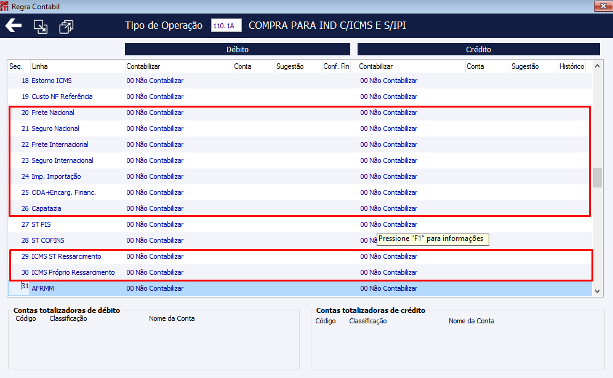Select row 23 Seguro Internacional
Image resolution: width=613 pixels, height=378 pixels.
tap(300, 160)
